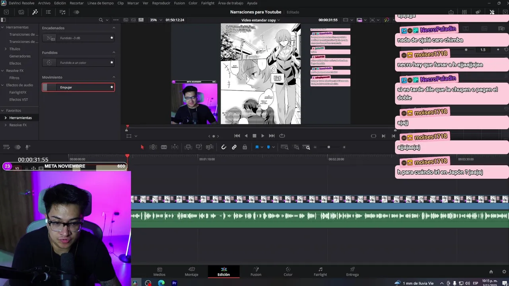This screenshot has height=286, width=509.
Task: Zoom in timeline with plus icon
Action: pos(344,147)
